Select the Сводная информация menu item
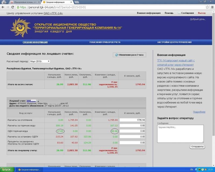 pos(35,42)
